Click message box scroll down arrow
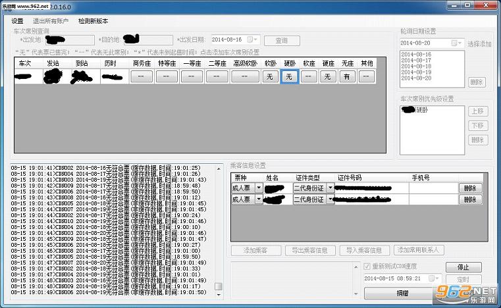 [x=356, y=294]
